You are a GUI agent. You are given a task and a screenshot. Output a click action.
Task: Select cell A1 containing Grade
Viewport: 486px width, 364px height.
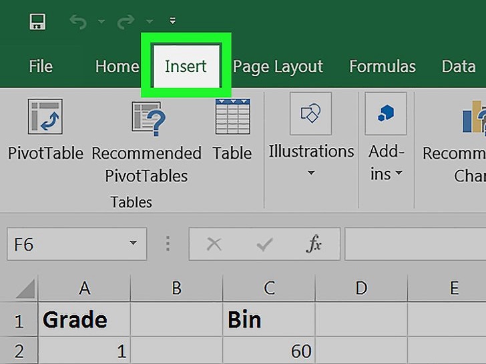click(84, 320)
